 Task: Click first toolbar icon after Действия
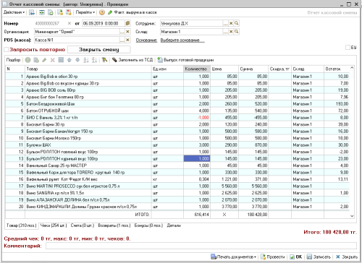point(32,12)
